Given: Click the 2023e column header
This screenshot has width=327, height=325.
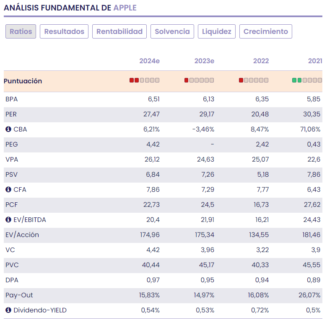Looking at the screenshot, I should (x=204, y=61).
